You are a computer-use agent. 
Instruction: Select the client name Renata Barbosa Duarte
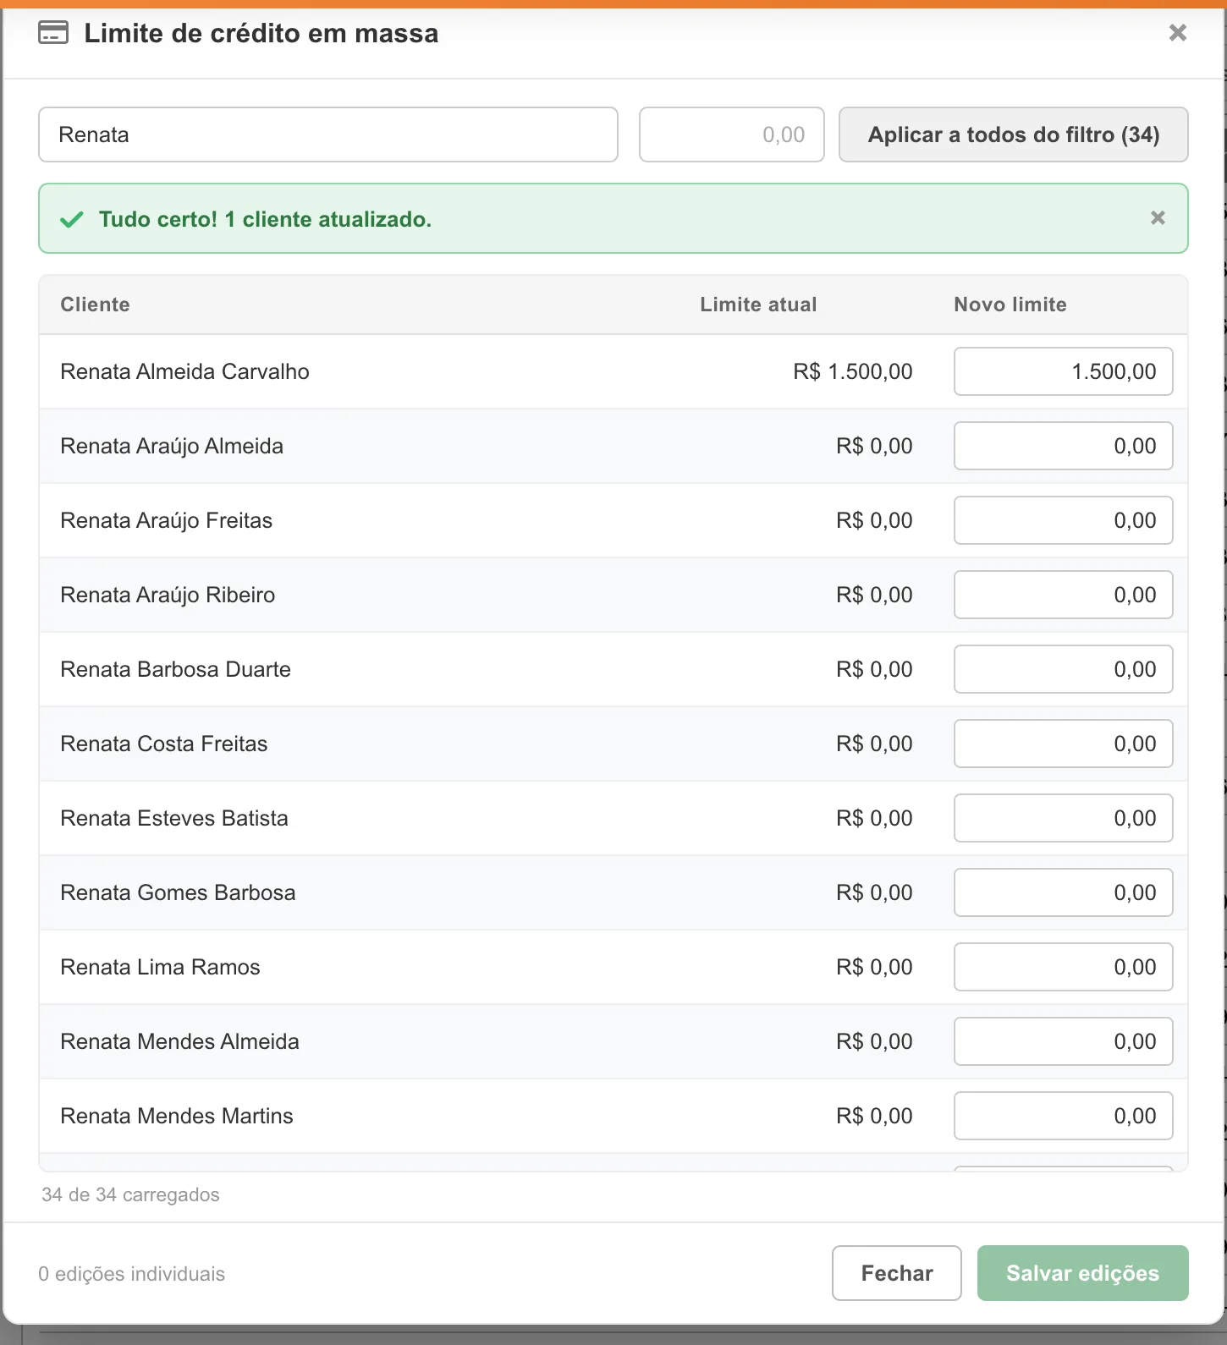175,669
